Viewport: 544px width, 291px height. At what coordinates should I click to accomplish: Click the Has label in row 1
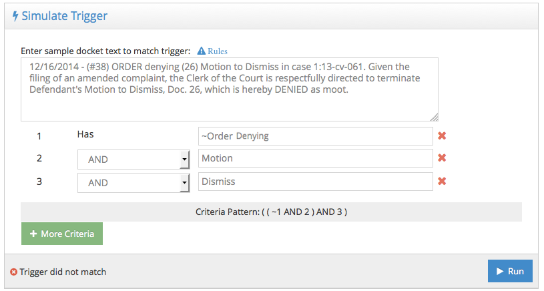point(85,134)
